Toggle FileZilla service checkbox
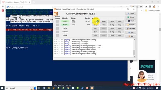 pos(57,28)
